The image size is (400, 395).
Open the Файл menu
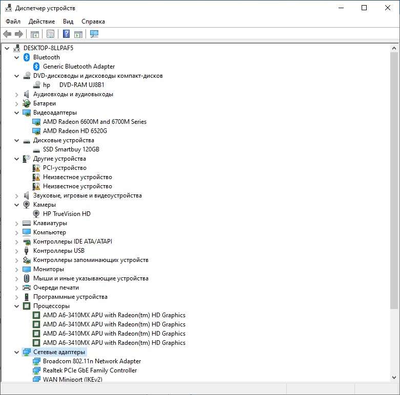pyautogui.click(x=13, y=21)
